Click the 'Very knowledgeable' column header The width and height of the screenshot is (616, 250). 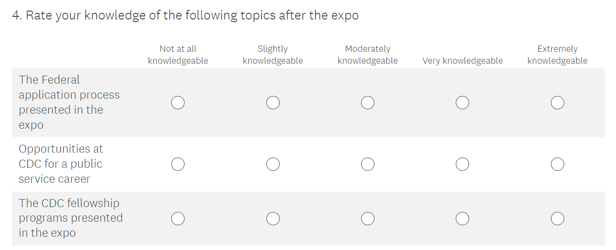(x=462, y=61)
